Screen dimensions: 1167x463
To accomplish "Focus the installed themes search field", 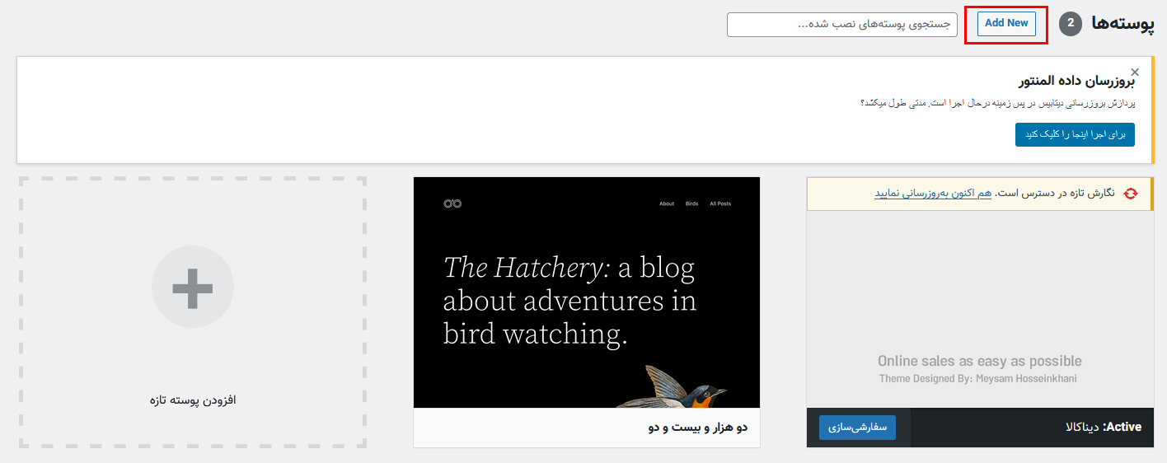I will (x=842, y=25).
